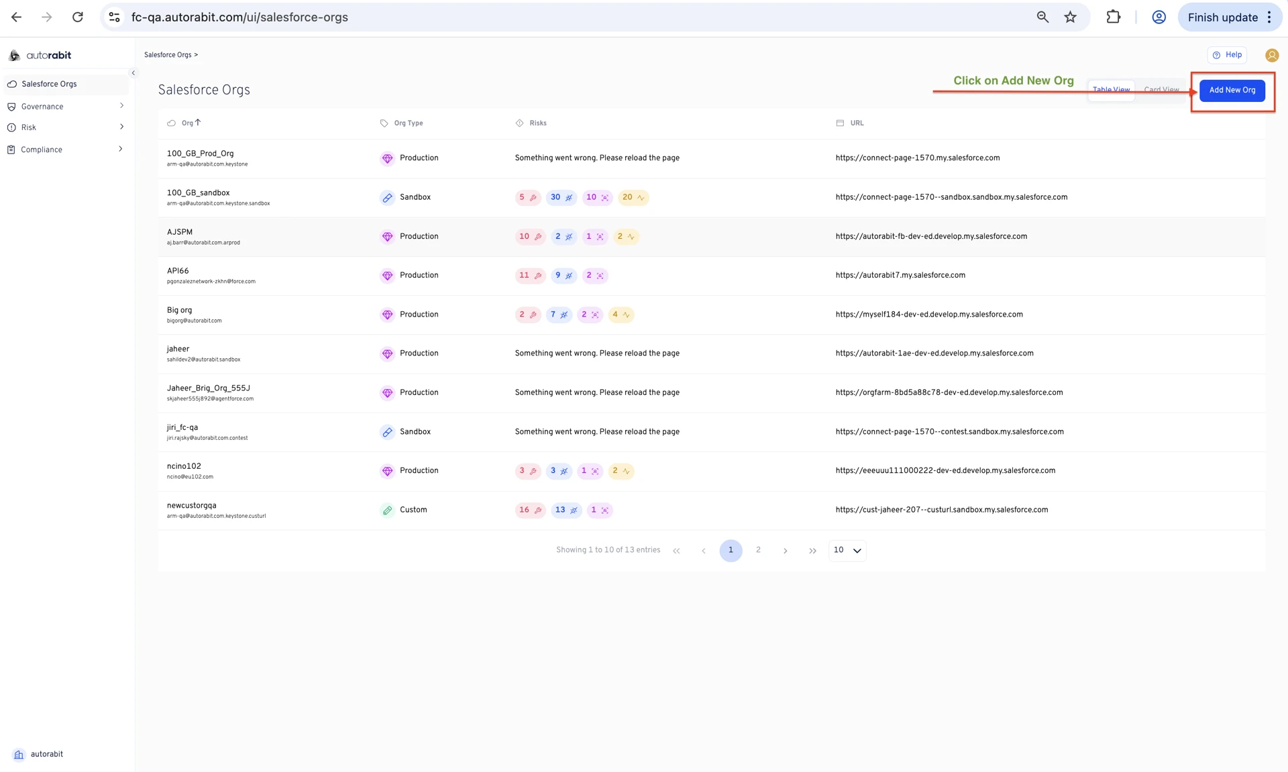The height and width of the screenshot is (772, 1288).
Task: Go to page 2 of results
Action: pyautogui.click(x=758, y=551)
